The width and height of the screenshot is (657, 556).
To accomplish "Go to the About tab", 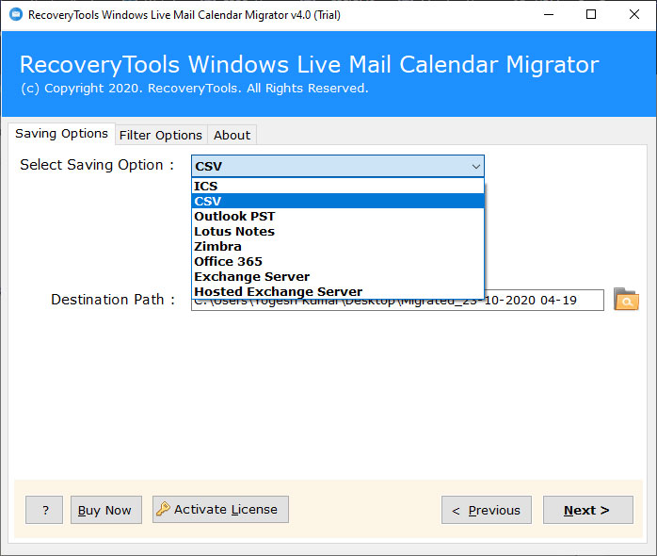I will (x=232, y=135).
